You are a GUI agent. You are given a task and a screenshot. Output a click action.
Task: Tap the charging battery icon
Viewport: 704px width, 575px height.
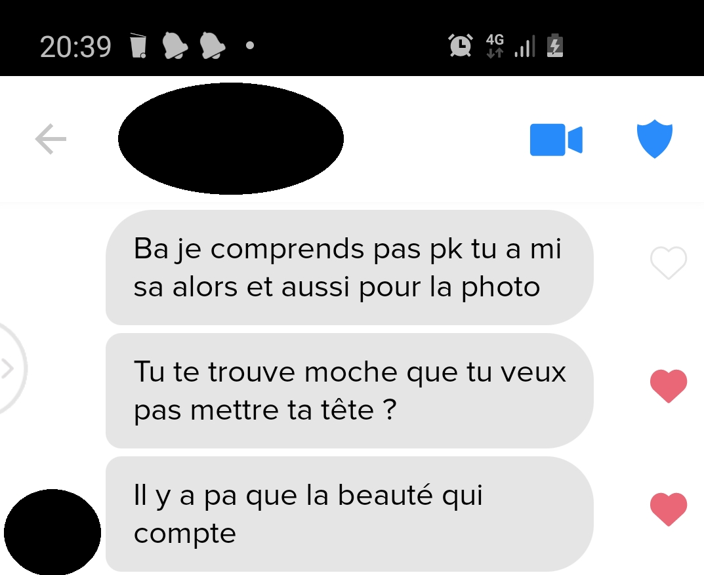pyautogui.click(x=555, y=46)
